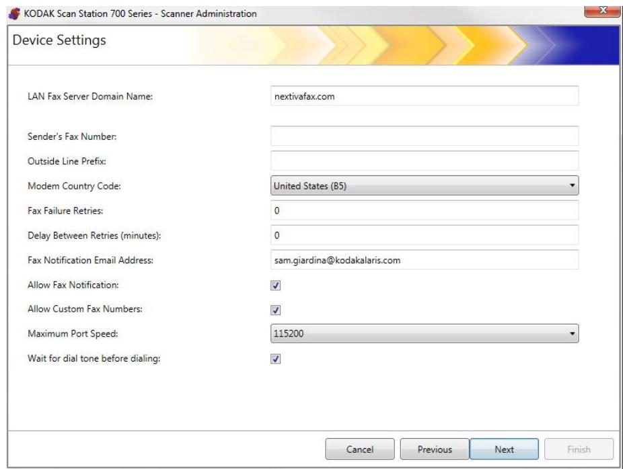This screenshot has height=469, width=623.
Task: Click the LAN Fax Server Domain Name field
Action: pyautogui.click(x=425, y=96)
